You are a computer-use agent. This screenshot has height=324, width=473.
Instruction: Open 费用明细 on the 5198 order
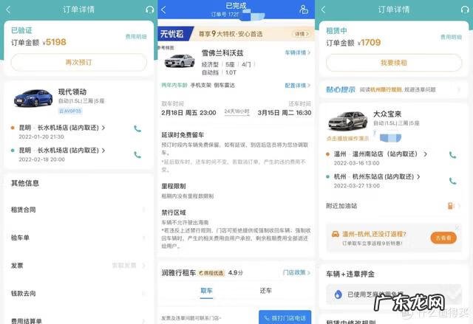tap(136, 37)
